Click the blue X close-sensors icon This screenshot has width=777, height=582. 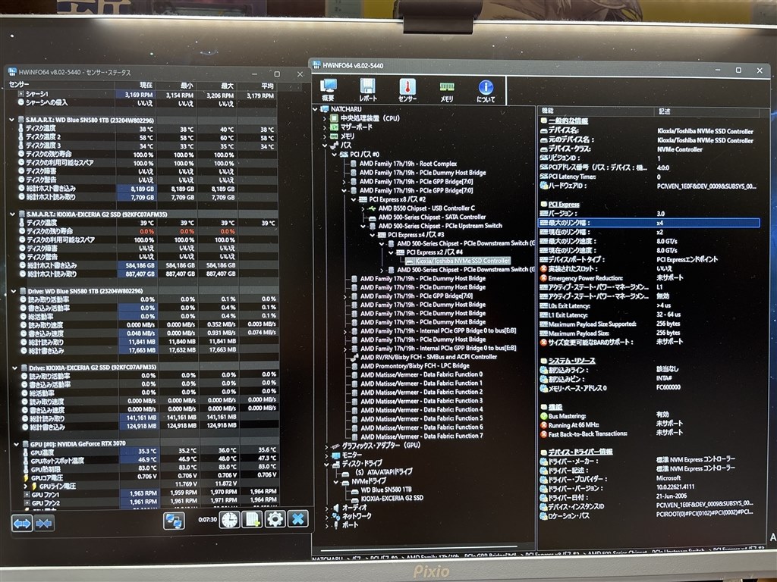pos(297,518)
